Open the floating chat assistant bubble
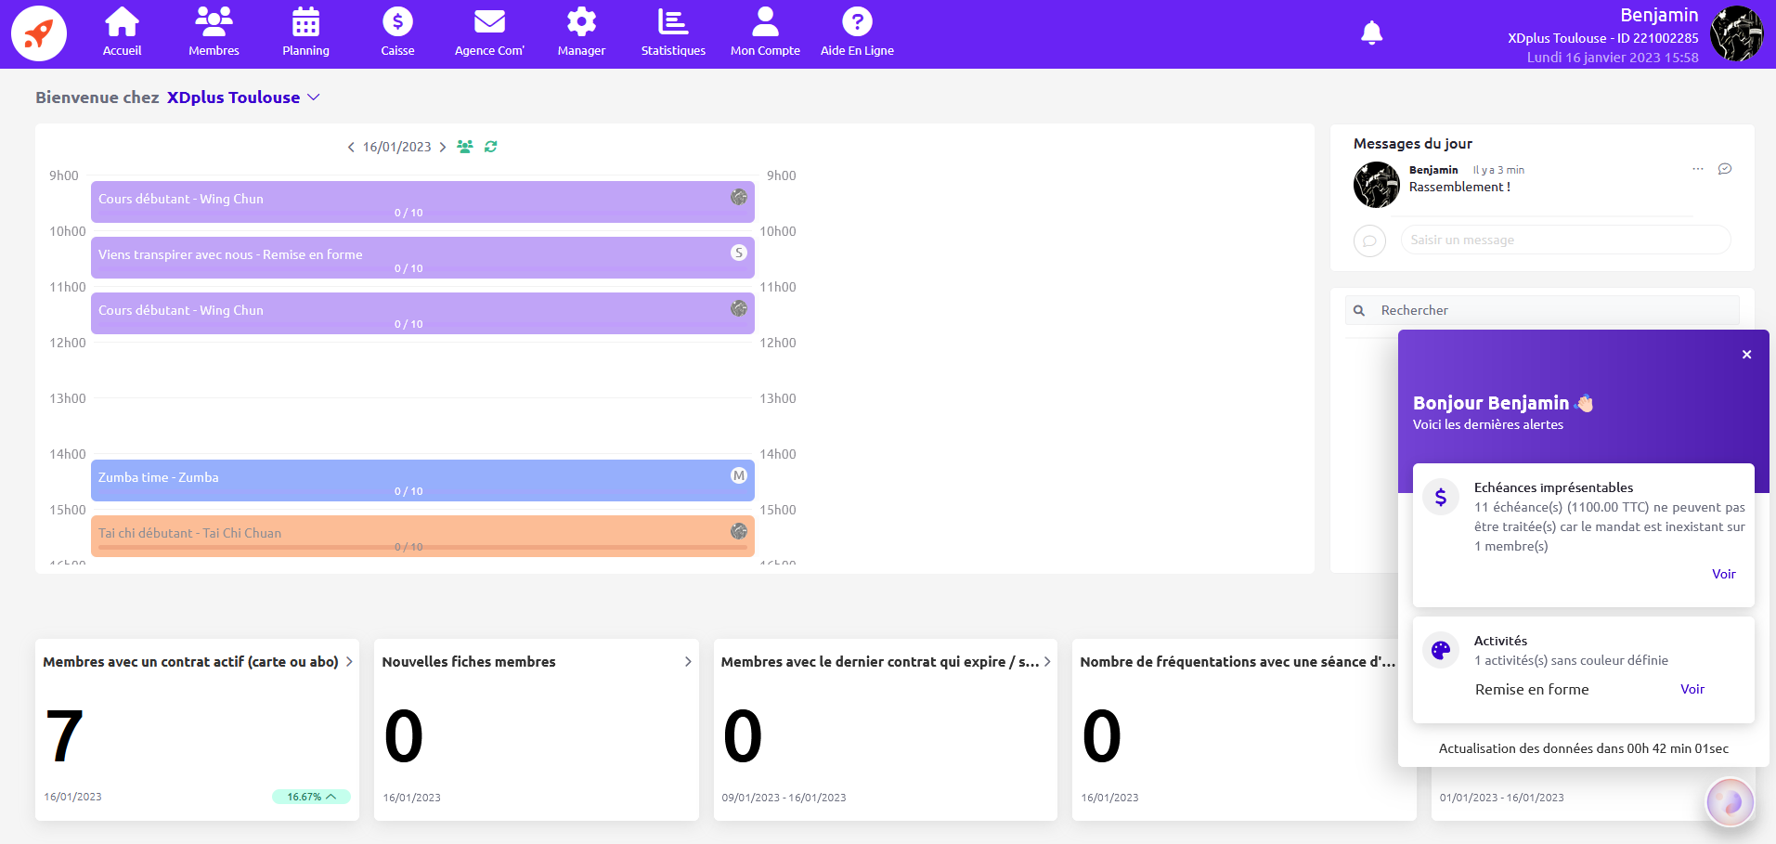Image resolution: width=1776 pixels, height=844 pixels. (x=1731, y=801)
